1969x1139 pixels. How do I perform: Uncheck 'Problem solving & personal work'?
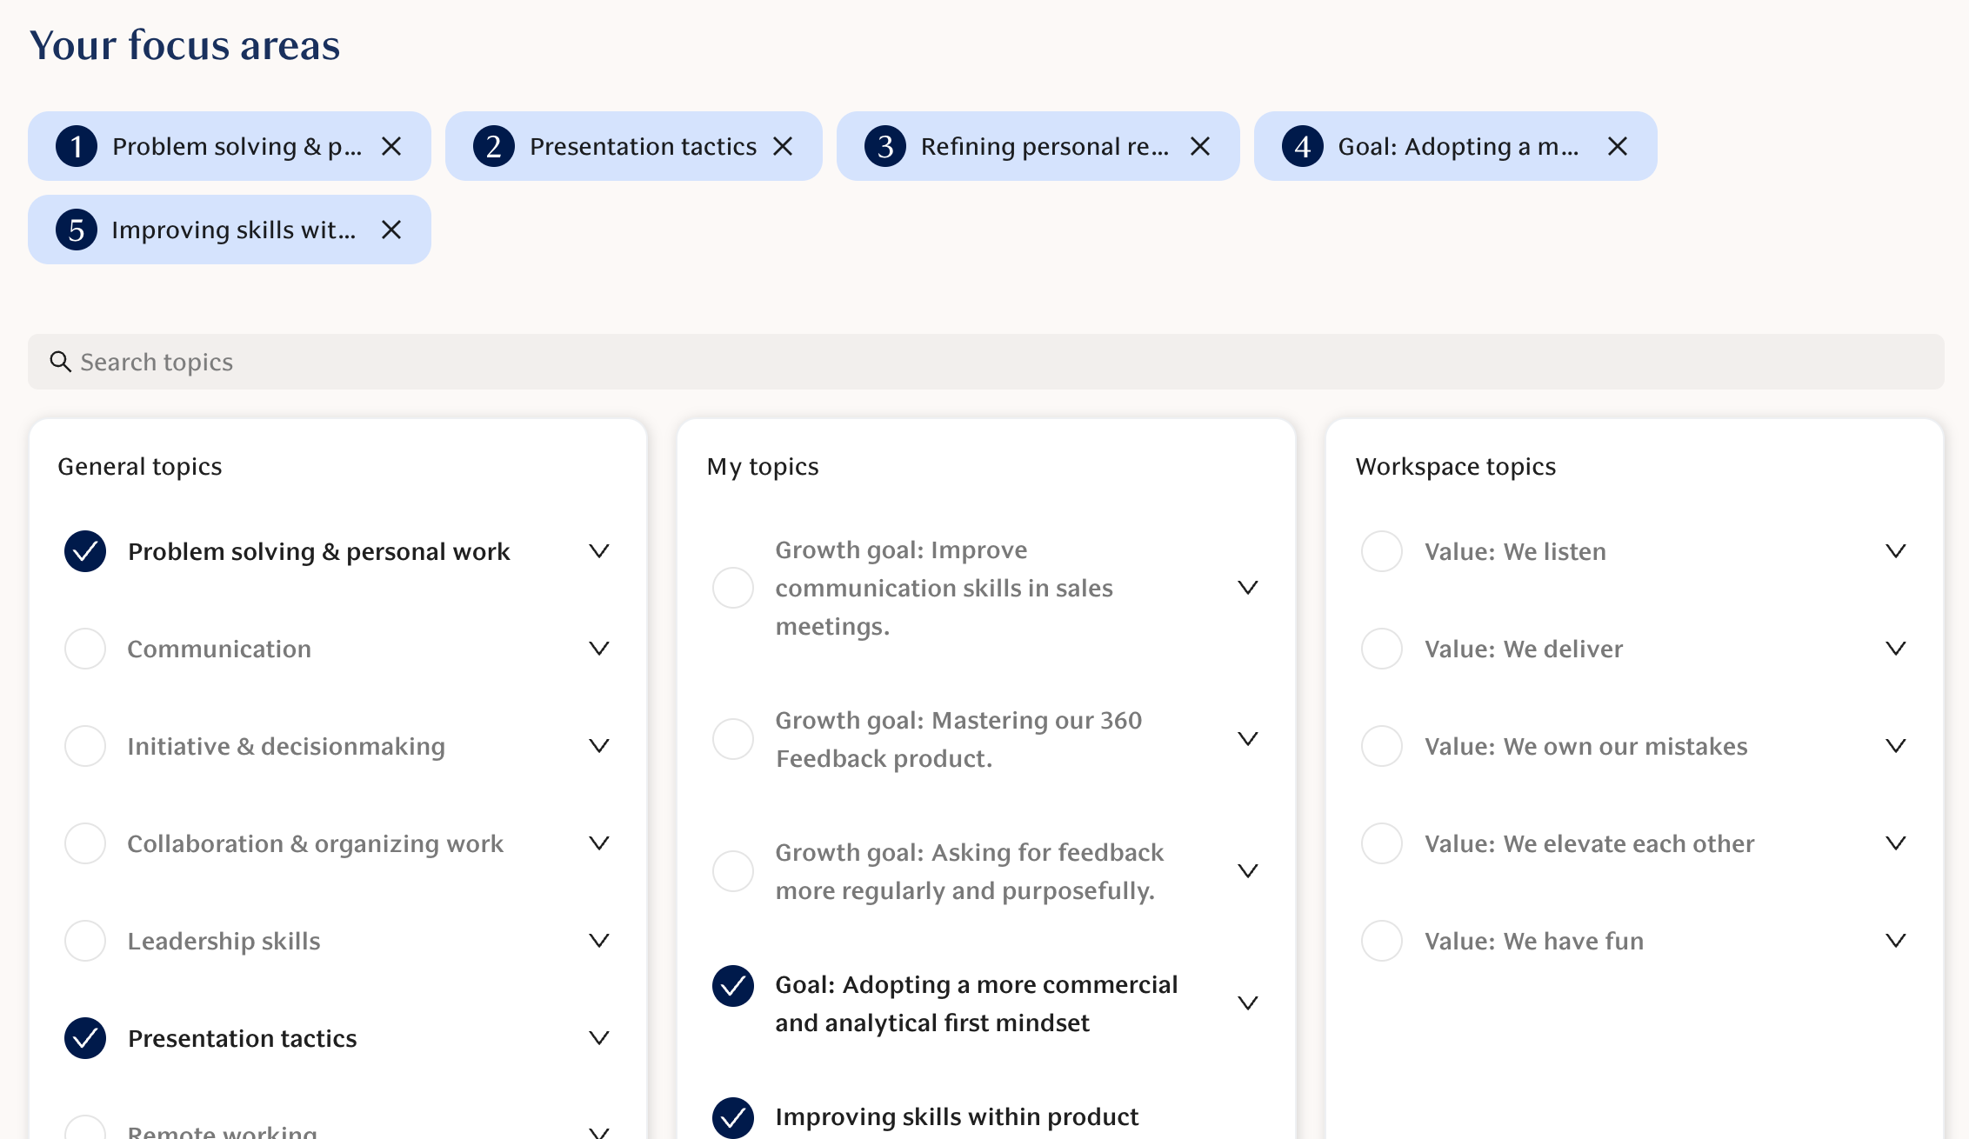(x=85, y=551)
